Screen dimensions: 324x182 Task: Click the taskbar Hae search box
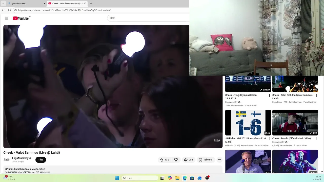coord(140,178)
